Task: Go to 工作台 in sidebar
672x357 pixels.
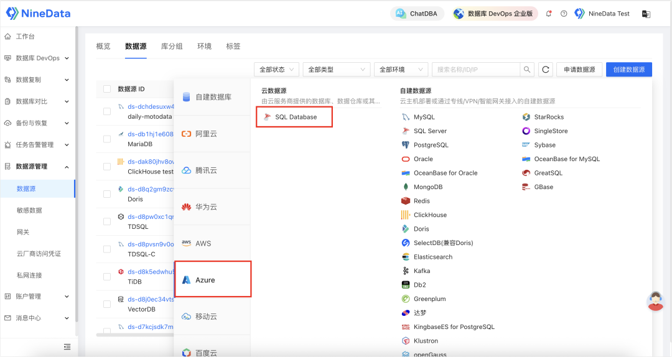Action: [25, 37]
